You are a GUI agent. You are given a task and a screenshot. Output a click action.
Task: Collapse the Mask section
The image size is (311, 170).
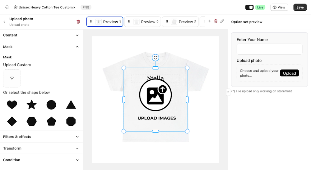41,47
